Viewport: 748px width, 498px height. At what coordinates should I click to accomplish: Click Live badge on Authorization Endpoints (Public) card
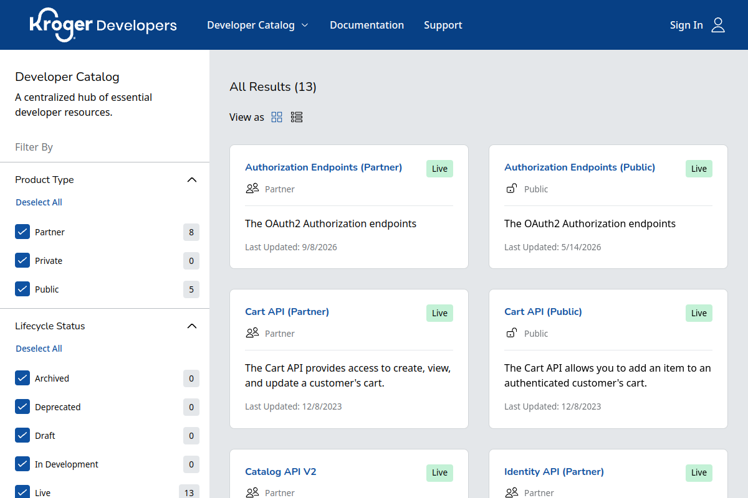click(x=699, y=169)
